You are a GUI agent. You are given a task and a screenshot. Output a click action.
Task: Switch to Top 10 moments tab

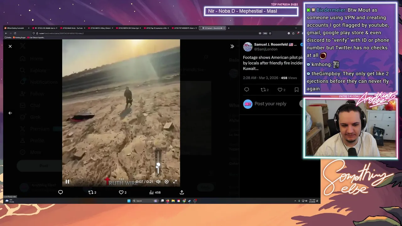[155, 28]
